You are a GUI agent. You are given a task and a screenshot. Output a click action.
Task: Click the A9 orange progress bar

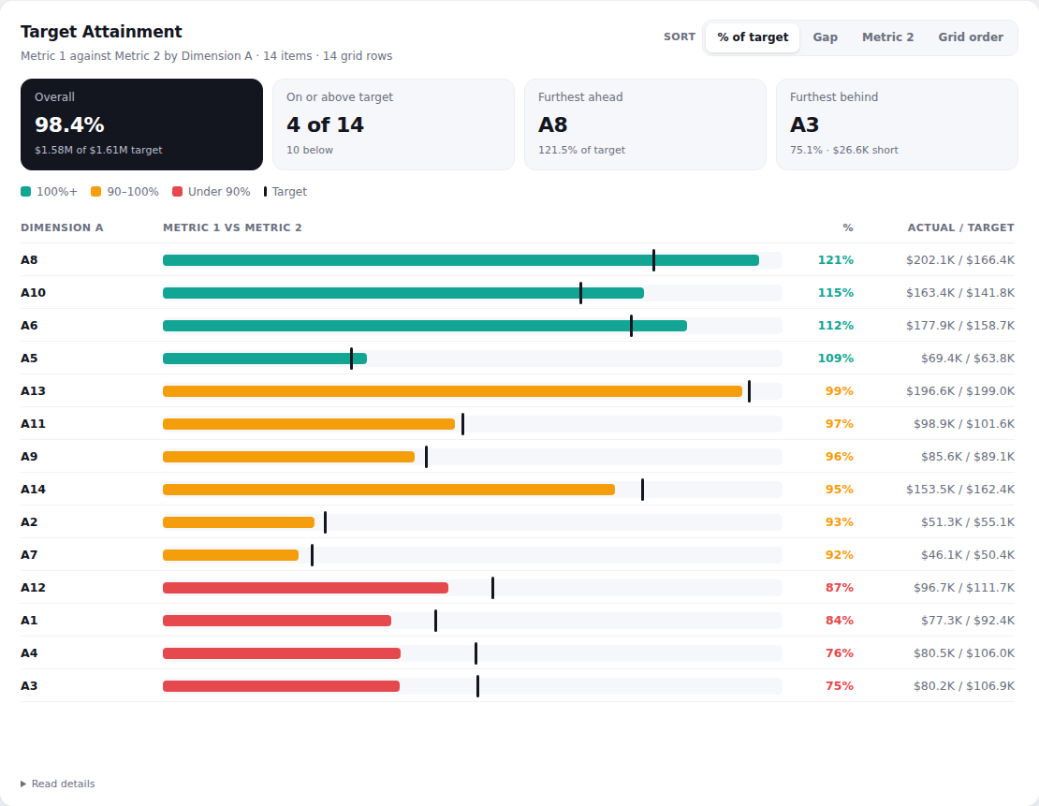point(288,457)
